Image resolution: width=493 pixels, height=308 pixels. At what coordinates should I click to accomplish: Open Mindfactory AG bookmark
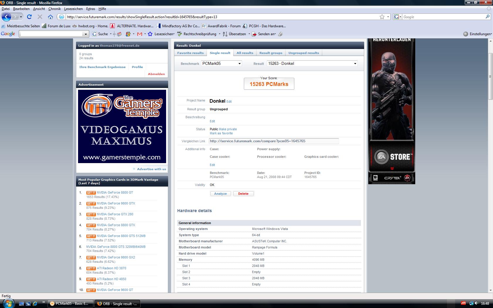(178, 26)
